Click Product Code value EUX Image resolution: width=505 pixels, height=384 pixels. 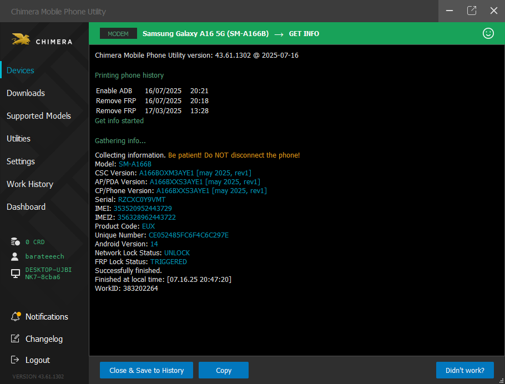pos(149,226)
